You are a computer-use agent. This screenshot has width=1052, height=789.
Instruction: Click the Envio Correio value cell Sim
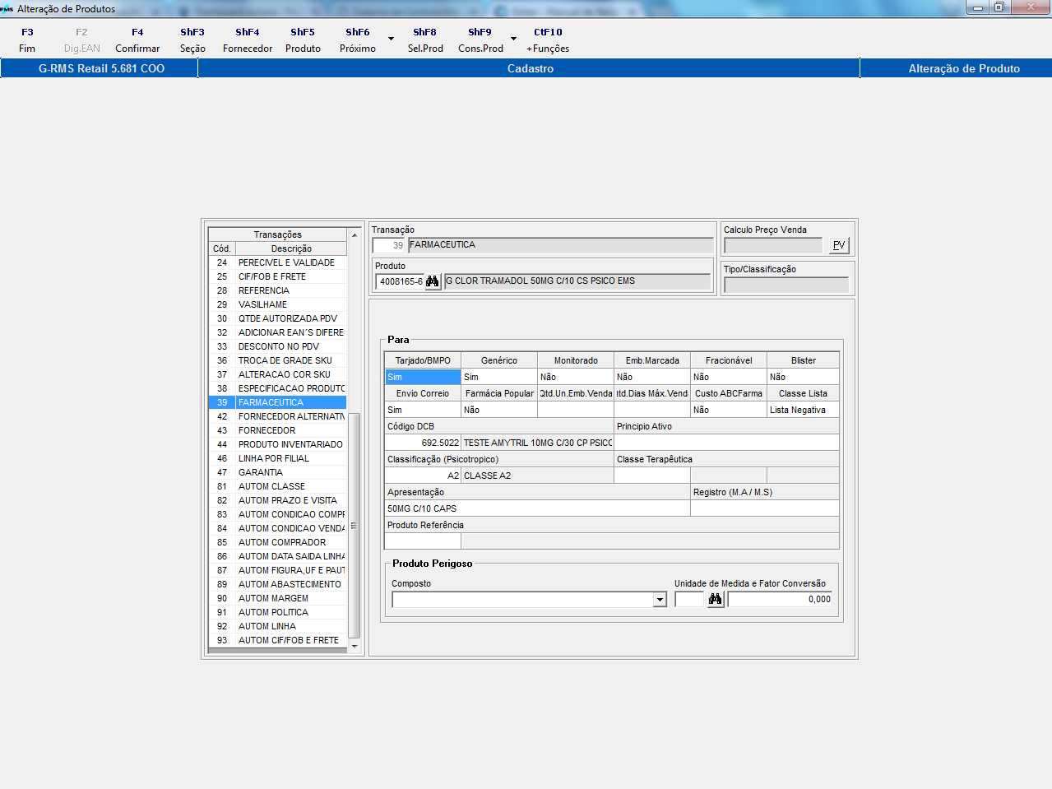(x=423, y=410)
